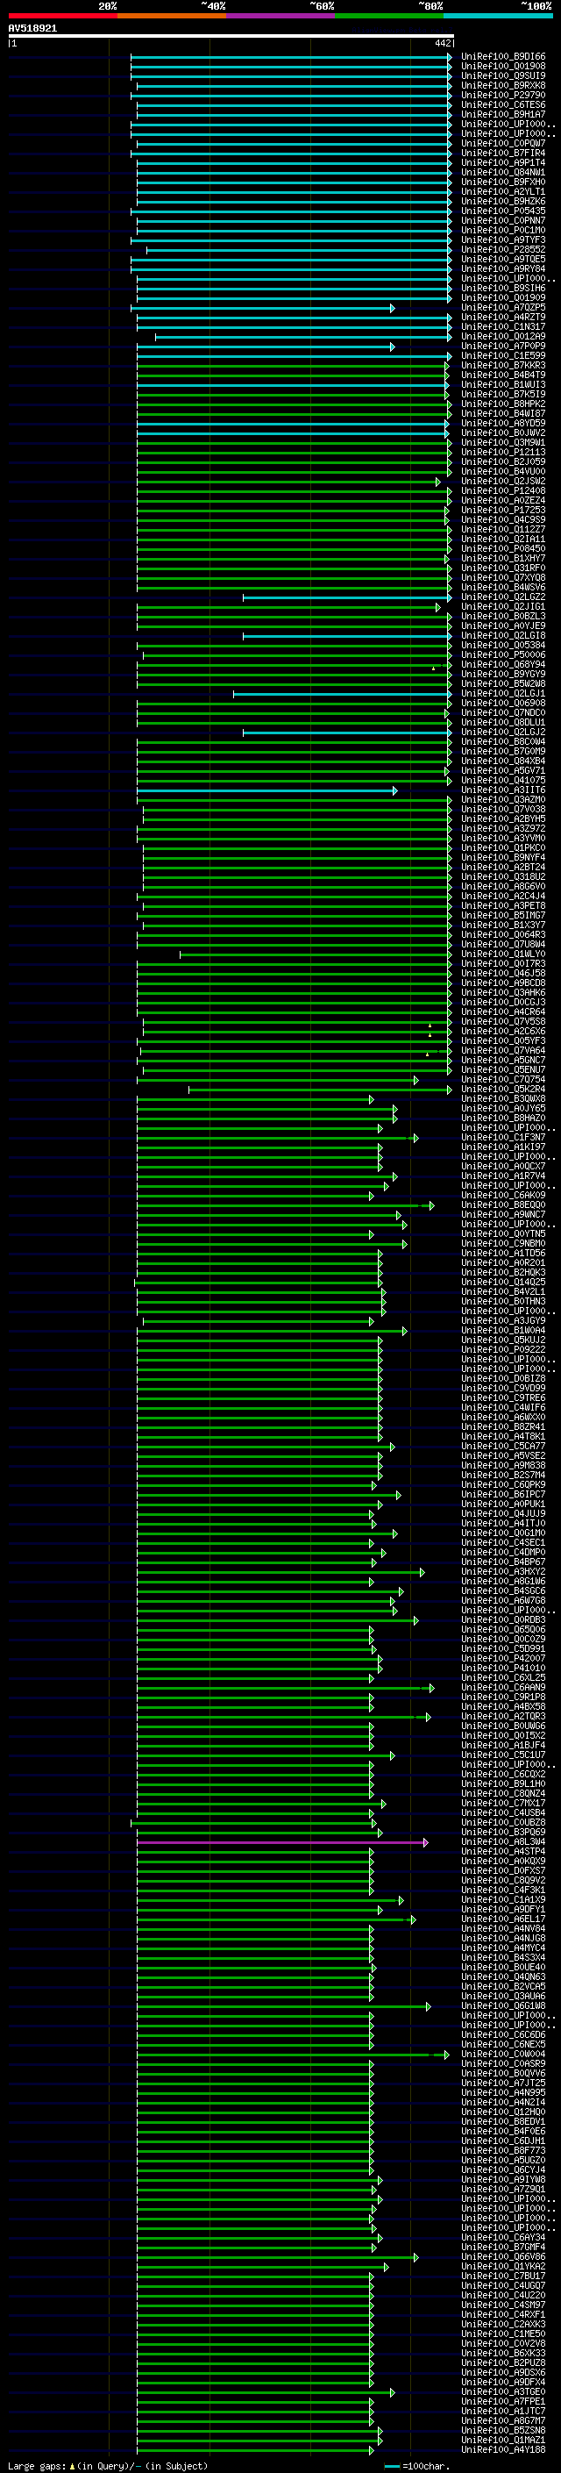
Task: Click the cyan alignment bar of UniRef100_Q2LGZ2
Action: 346,597
